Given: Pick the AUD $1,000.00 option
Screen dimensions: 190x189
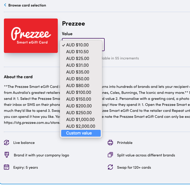Looking at the screenshot, I should tap(81, 120).
